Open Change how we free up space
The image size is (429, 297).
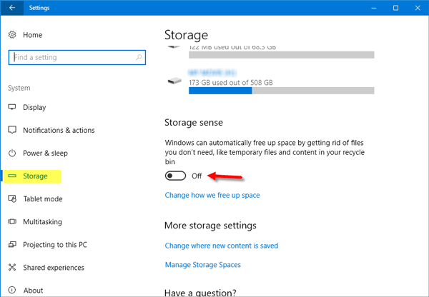(212, 195)
